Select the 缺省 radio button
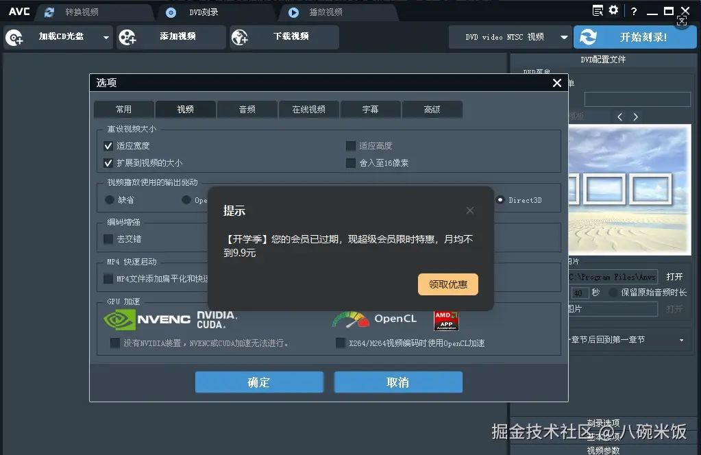 110,200
